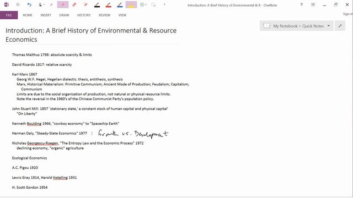Image resolution: width=353 pixels, height=198 pixels.
Task: Click 'H. Scott Gordon 1954' line
Action: 30,188
